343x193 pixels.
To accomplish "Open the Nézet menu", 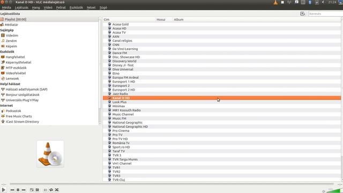I will (91, 8).
